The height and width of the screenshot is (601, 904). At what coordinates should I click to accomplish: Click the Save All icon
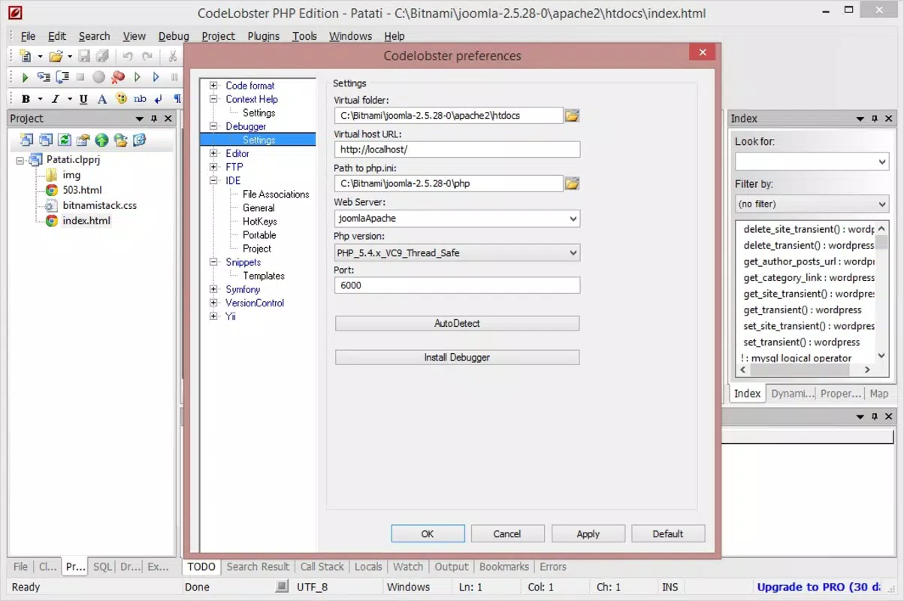tap(102, 56)
